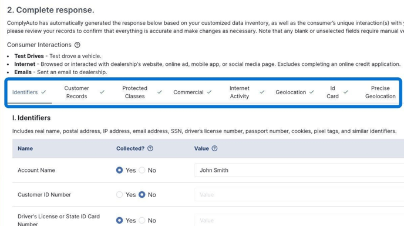The image size is (404, 226).
Task: Select No for Account Name collected
Action: [x=142, y=170]
